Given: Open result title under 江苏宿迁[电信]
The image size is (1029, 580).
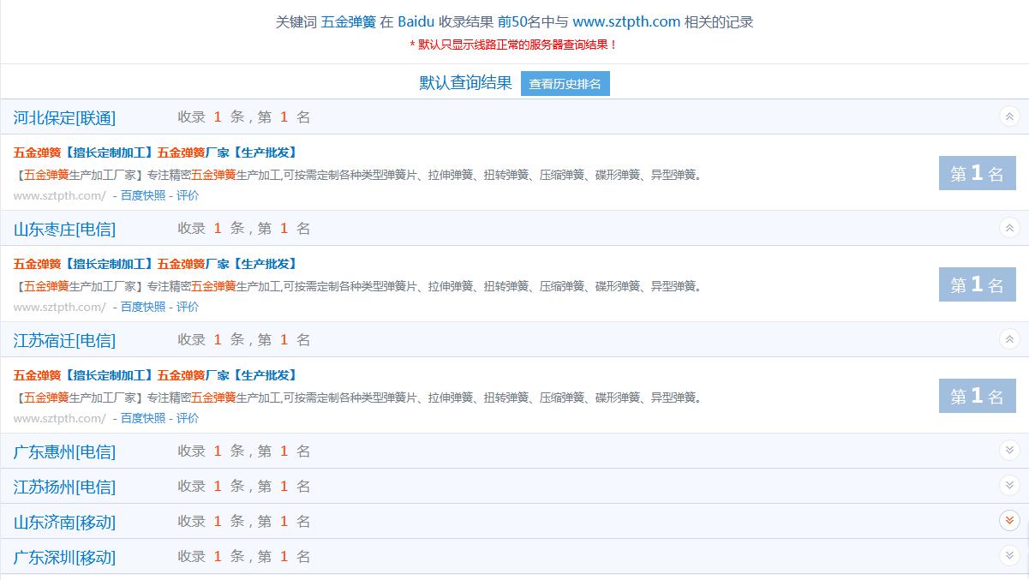Looking at the screenshot, I should click(x=155, y=375).
